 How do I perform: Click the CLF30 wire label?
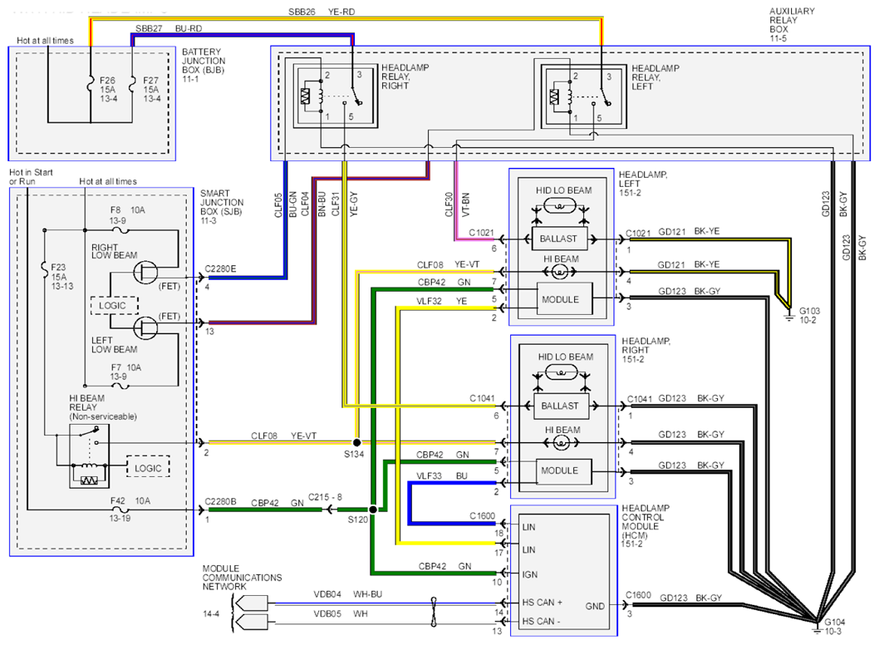coord(449,204)
